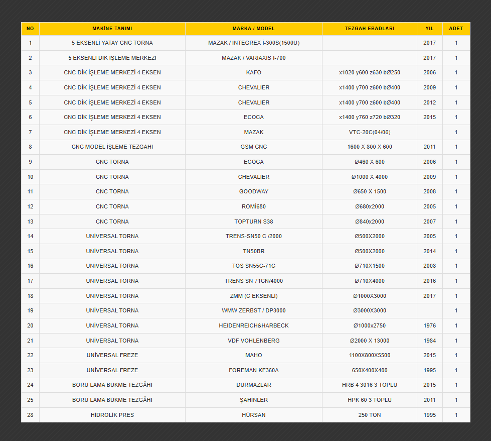Click Ø1000X3000 dimension cell
Screen dimensions: 491x441
(370, 296)
